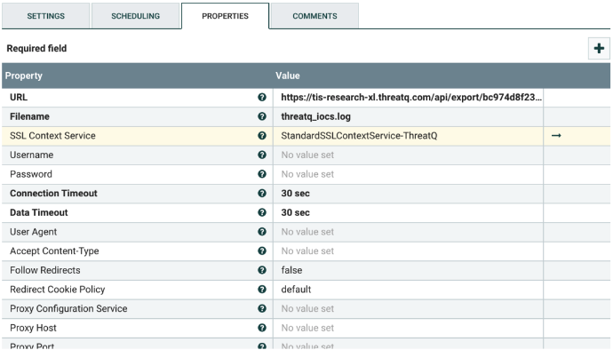Show help for SSL Context Service

[x=262, y=136]
